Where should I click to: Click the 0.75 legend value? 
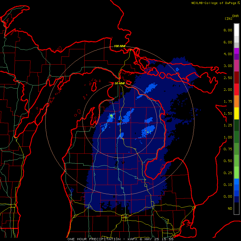tap(228, 149)
